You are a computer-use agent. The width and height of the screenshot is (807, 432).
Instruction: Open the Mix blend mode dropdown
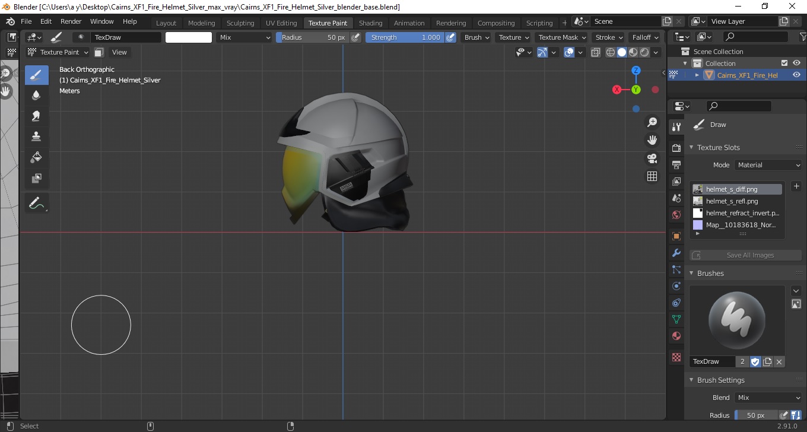coord(243,37)
